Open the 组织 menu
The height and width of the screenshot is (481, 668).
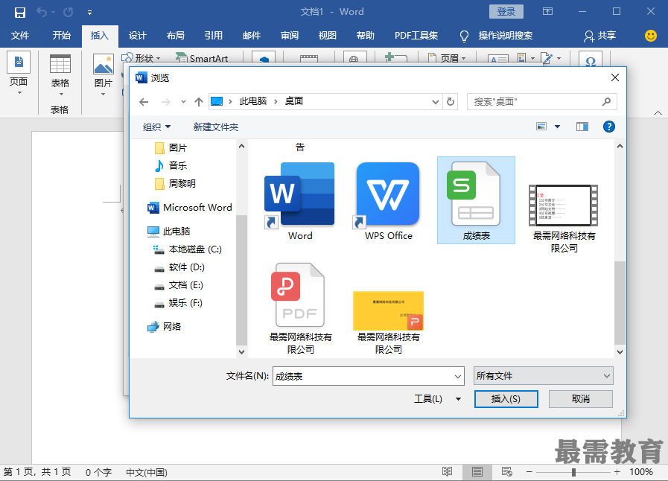click(156, 127)
